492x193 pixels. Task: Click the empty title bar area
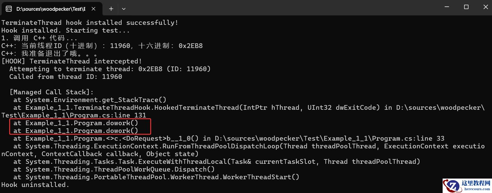tap(269, 7)
